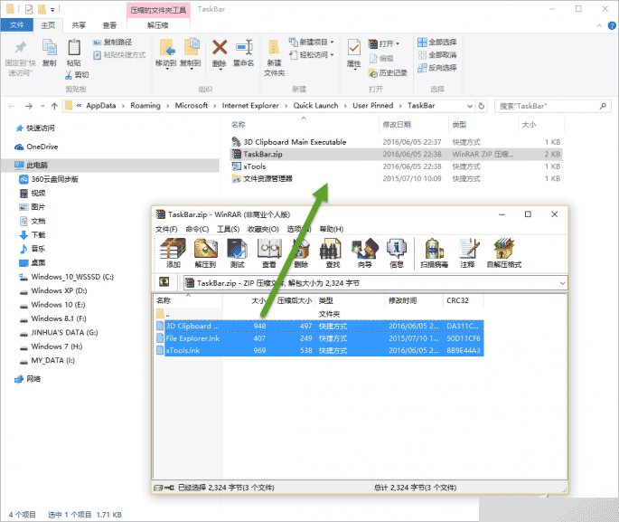This screenshot has width=619, height=522.
Task: Click Pin to Quick Access icon
Action: tap(21, 47)
